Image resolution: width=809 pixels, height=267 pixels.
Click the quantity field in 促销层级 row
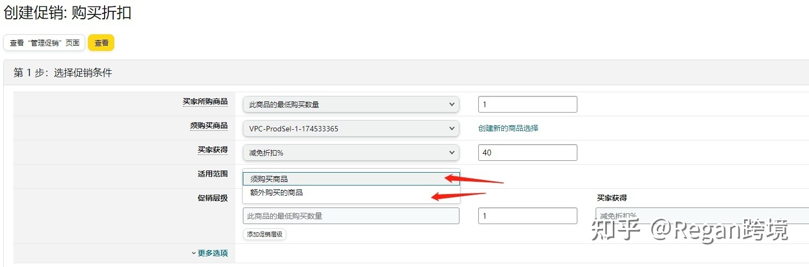click(x=528, y=216)
